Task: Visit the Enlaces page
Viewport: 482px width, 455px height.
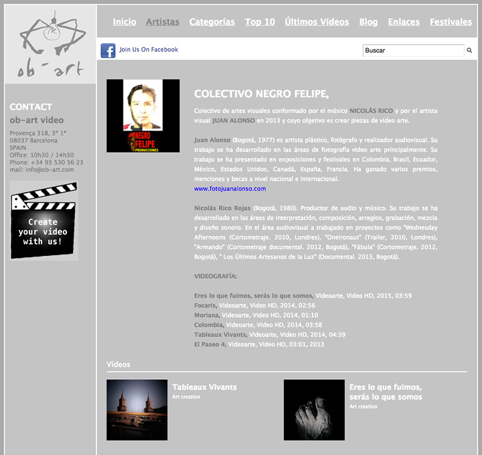Action: pos(404,22)
